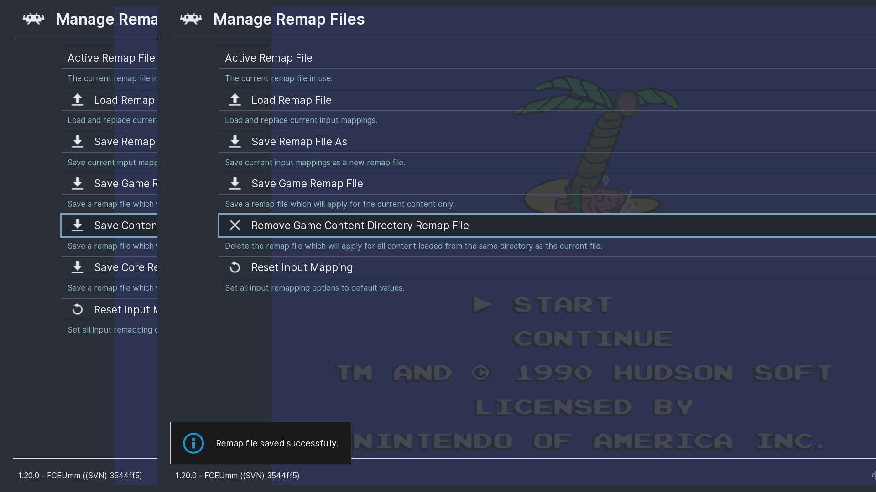Select Save Content Directory item in left panel

(125, 225)
